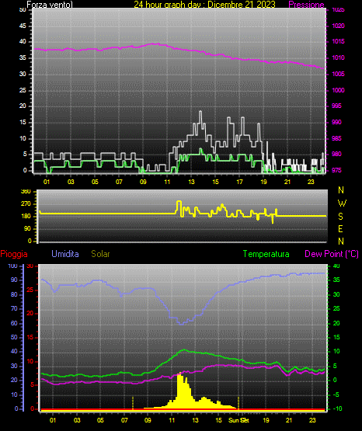Click the yellow sunrise dotted marker line
The image size is (362, 431).
[133, 403]
